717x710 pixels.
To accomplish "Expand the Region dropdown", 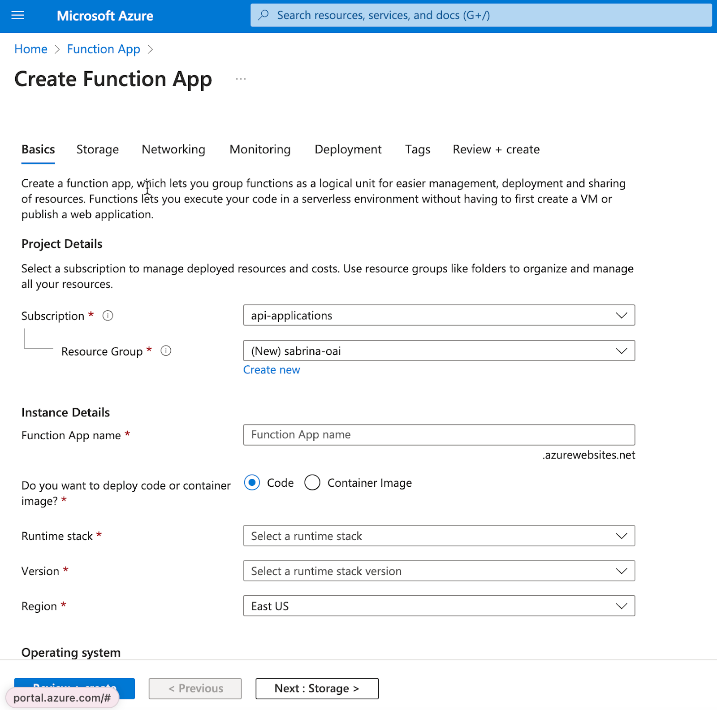I will 439,606.
